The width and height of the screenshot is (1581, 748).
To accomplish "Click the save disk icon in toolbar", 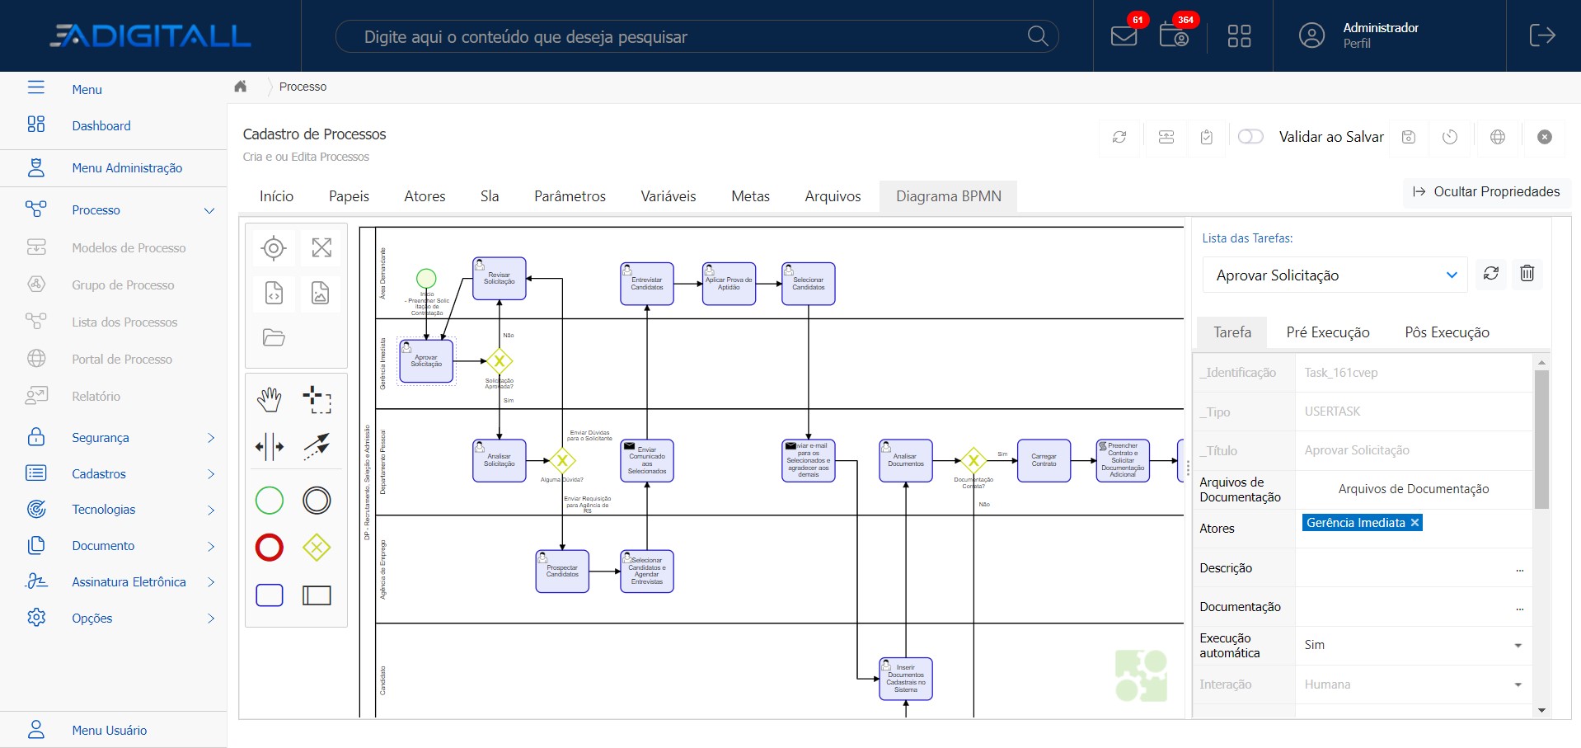I will pos(1409,137).
